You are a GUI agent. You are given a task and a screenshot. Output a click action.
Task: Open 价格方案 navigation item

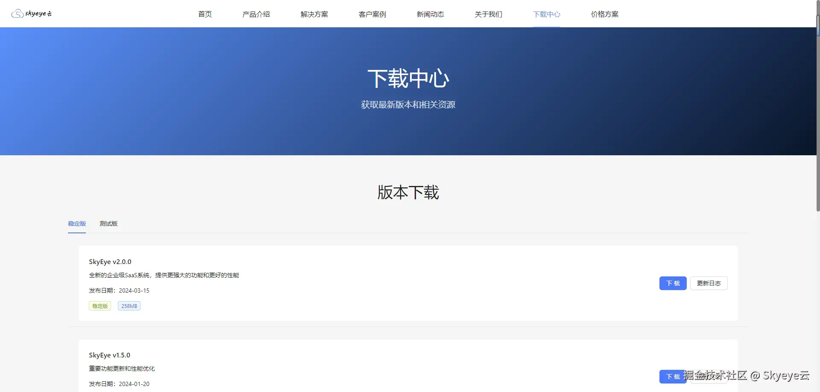pyautogui.click(x=605, y=14)
